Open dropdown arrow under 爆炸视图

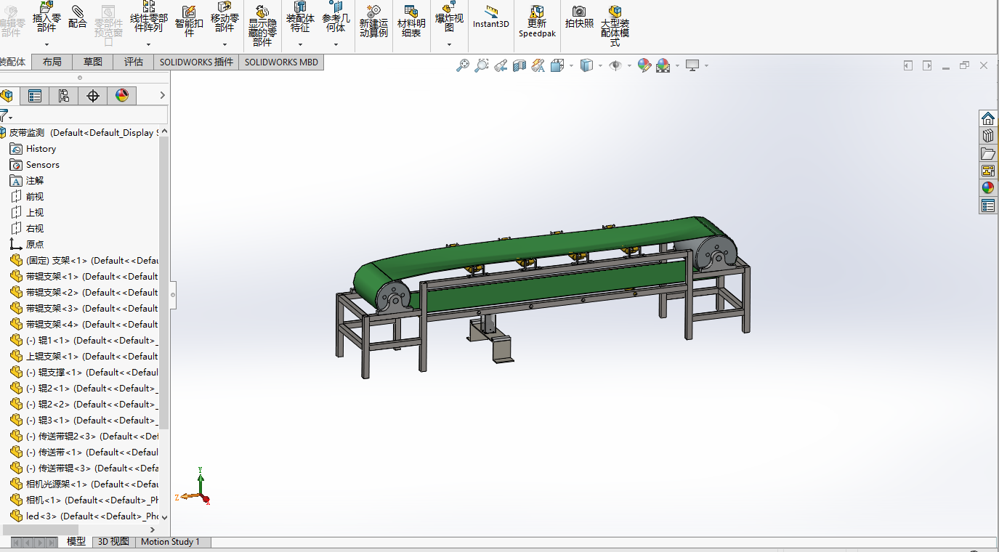(x=449, y=45)
